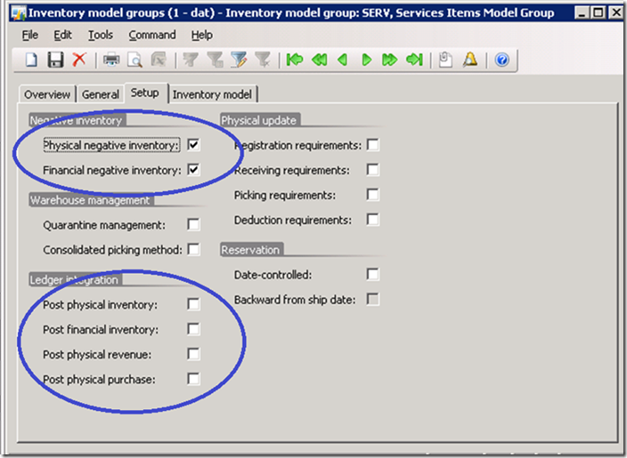The width and height of the screenshot is (627, 458).
Task: Click the alert bell toolbar icon
Action: (x=470, y=60)
